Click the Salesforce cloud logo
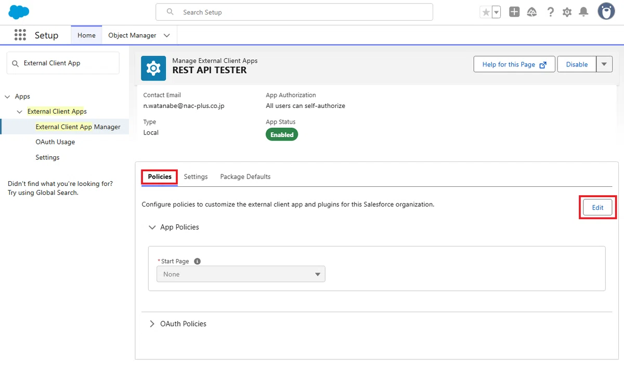Screen dimensions: 624x368 click(x=19, y=11)
